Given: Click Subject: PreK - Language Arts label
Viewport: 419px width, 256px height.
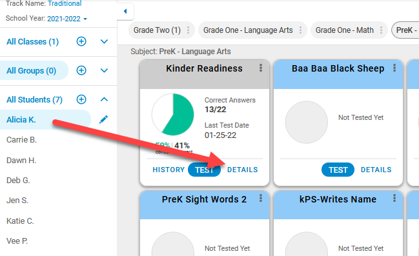Looking at the screenshot, I should click(181, 51).
